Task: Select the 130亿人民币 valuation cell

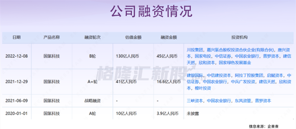Action: pyautogui.click(x=126, y=56)
